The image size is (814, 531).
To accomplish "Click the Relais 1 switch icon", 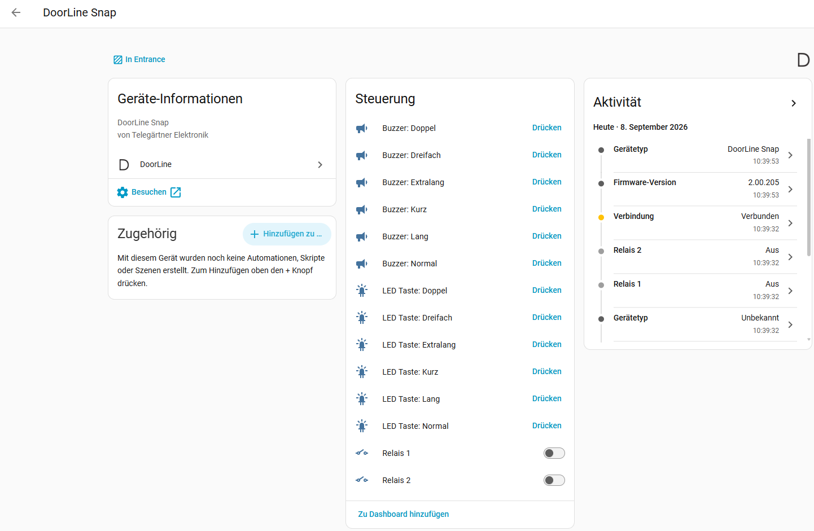I will tap(362, 453).
